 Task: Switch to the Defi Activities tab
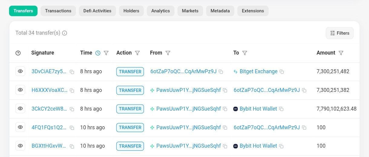97,11
